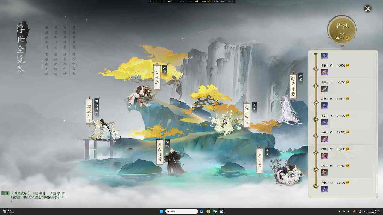Open the 集纳万物 collection banner

click(247, 115)
